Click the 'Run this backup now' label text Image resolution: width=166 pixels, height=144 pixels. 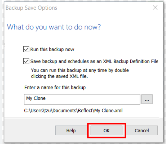point(52,49)
